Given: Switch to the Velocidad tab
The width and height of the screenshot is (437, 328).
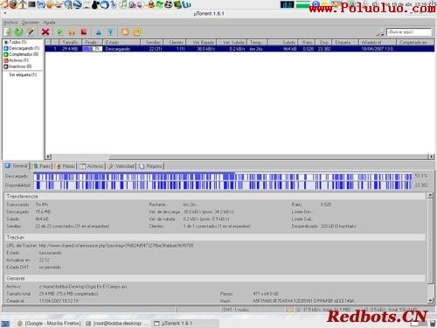Looking at the screenshot, I should pyautogui.click(x=121, y=166).
